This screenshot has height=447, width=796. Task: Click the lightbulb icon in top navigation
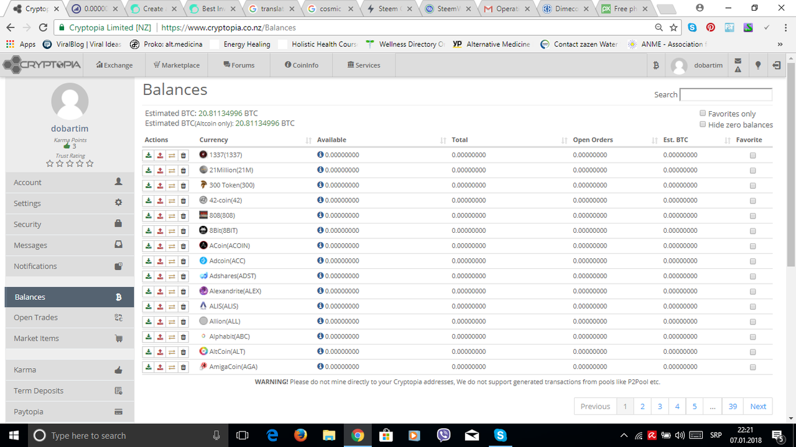click(758, 65)
